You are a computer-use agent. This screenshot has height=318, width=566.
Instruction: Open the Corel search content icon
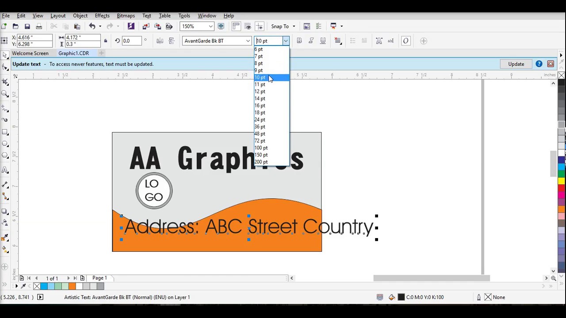coord(131,26)
